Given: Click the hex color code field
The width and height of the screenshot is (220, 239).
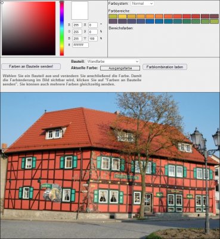Looking at the screenshot, I should (80, 45).
